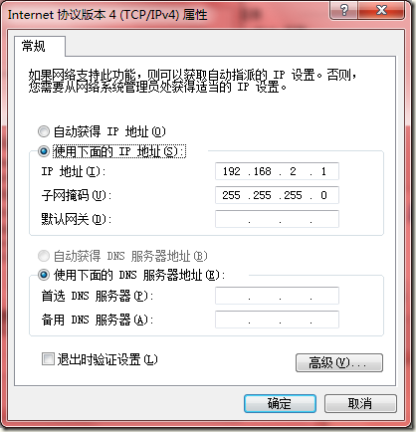
Task: Select the 常规 tab
Action: (33, 46)
